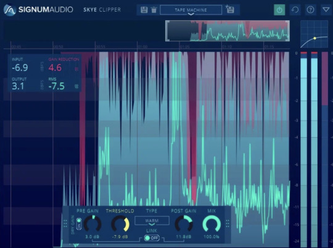Screen dimensions: 333x248
Task: Click the THRESHOLD knob
Action: point(120,223)
